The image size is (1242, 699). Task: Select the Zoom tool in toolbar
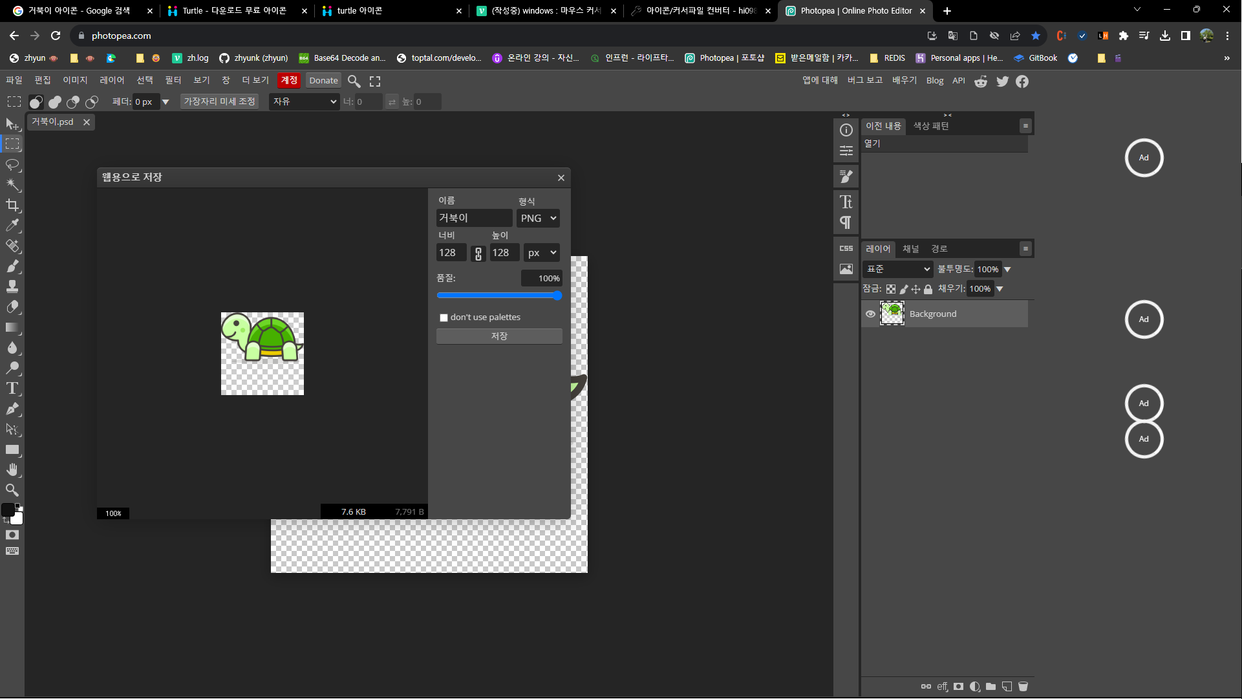(x=12, y=490)
